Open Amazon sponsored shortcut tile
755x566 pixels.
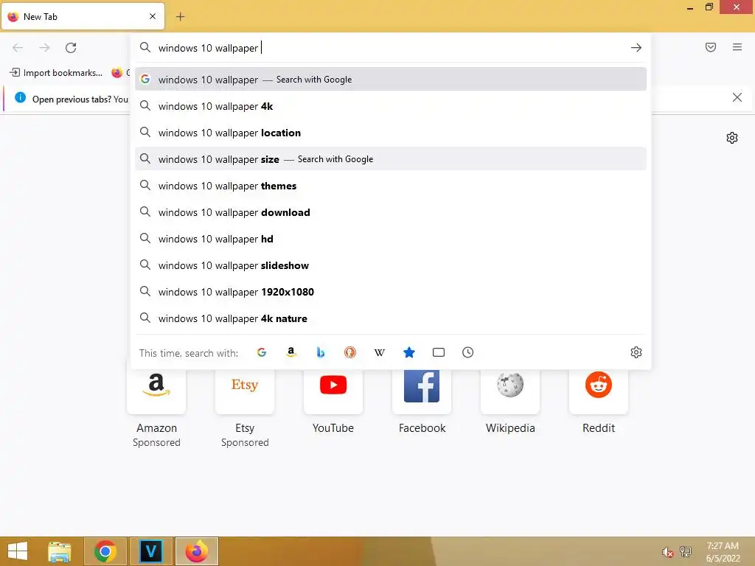click(x=156, y=391)
